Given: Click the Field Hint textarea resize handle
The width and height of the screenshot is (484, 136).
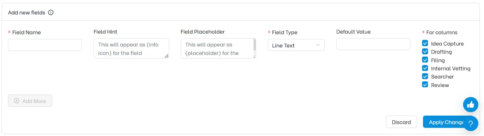Looking at the screenshot, I should point(167,56).
